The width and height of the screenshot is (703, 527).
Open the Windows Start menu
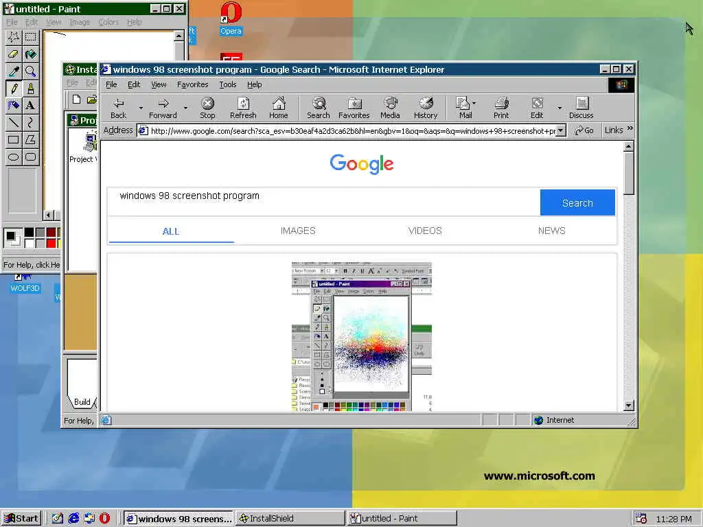21,519
